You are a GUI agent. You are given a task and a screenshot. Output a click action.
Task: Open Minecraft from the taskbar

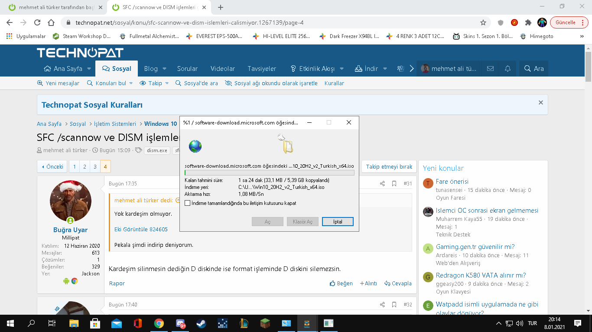265,323
